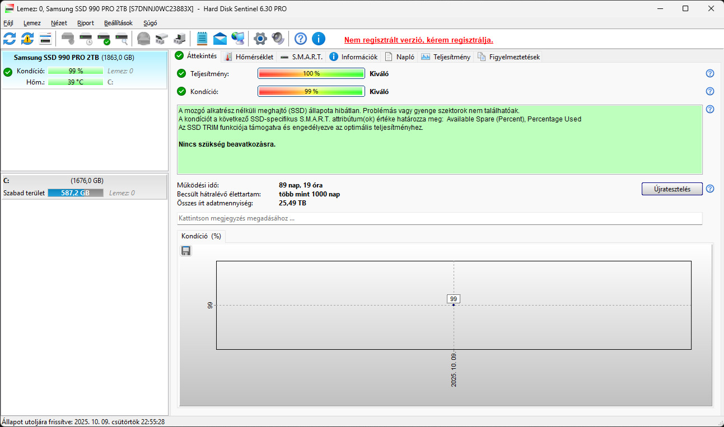Select the C: partition header in left panel
The width and height of the screenshot is (724, 427).
pyautogui.click(x=85, y=180)
